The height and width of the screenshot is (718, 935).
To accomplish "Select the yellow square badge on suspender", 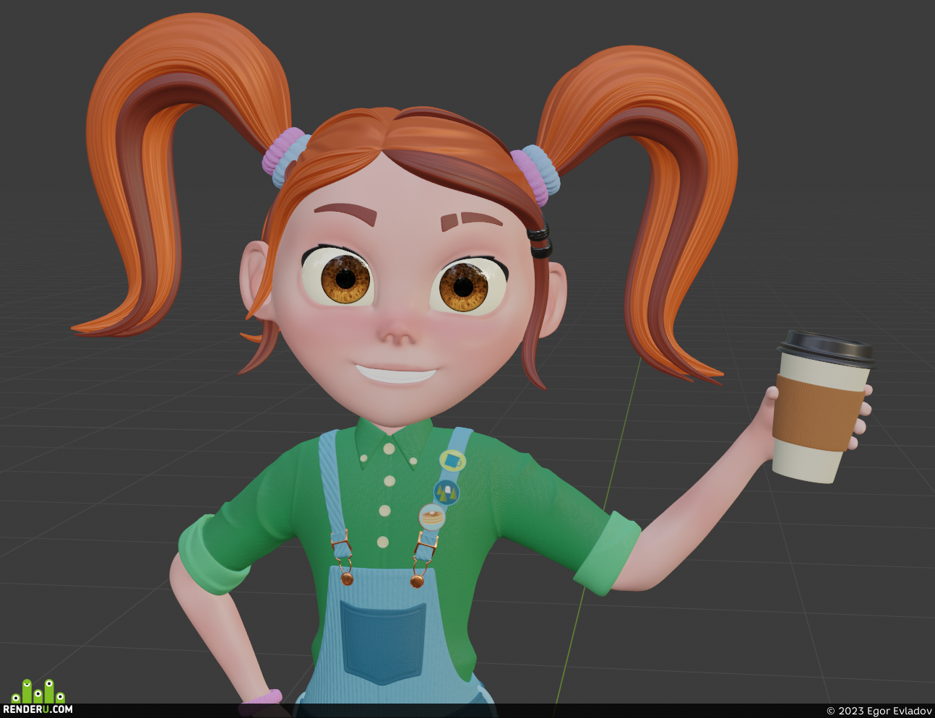I will [x=452, y=460].
